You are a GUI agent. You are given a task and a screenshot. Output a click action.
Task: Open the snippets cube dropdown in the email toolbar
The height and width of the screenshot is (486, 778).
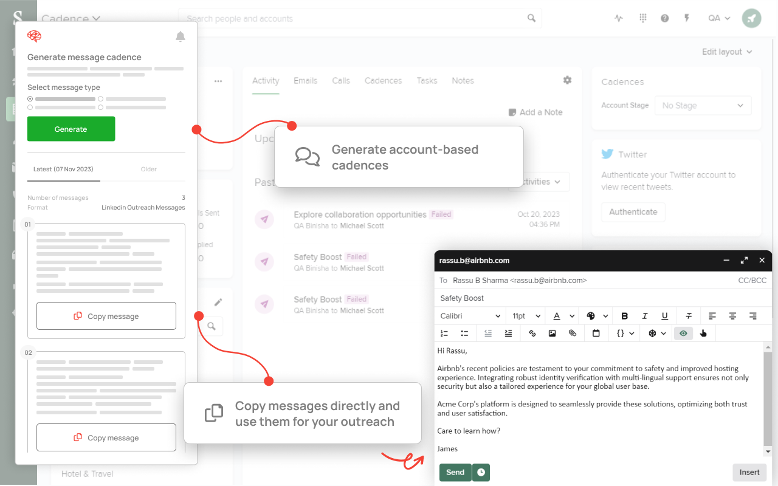pyautogui.click(x=657, y=334)
